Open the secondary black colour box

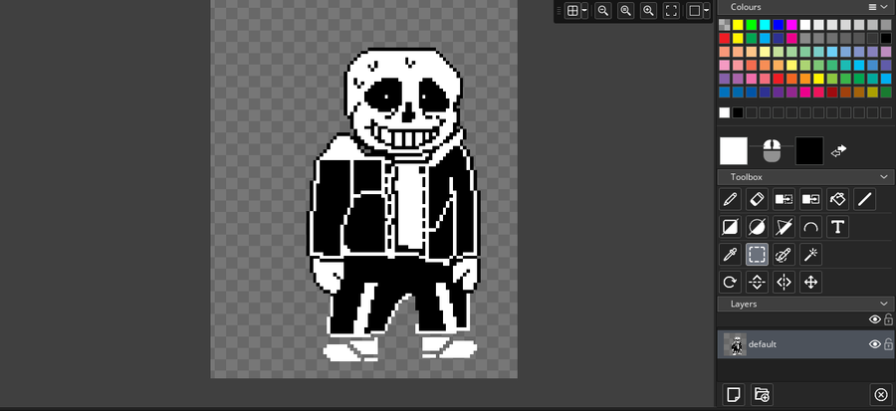pyautogui.click(x=809, y=150)
